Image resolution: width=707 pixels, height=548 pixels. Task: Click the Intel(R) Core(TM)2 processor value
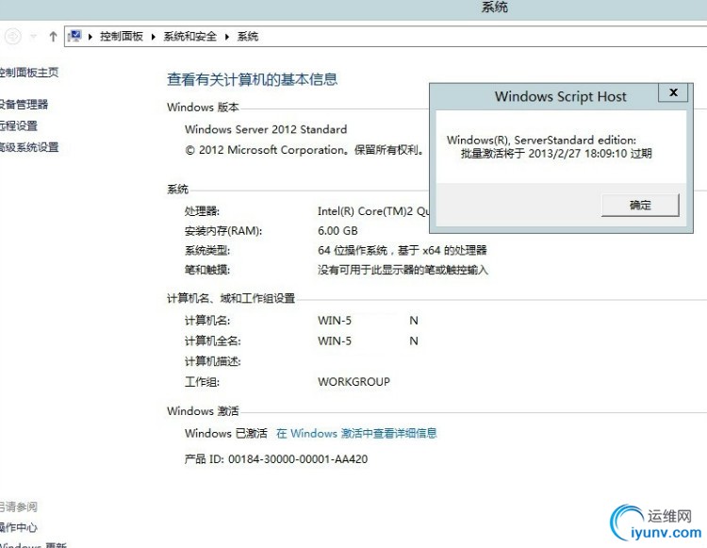coord(373,211)
